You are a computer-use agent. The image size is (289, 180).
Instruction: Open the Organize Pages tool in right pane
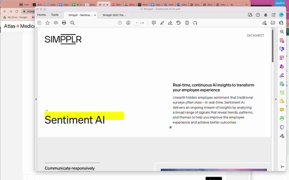click(282, 58)
